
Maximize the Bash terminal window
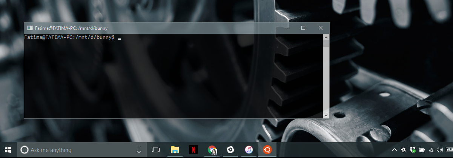coord(303,28)
